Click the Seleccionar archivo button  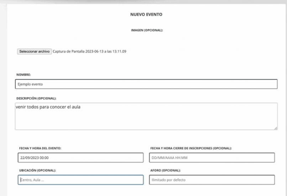click(35, 51)
